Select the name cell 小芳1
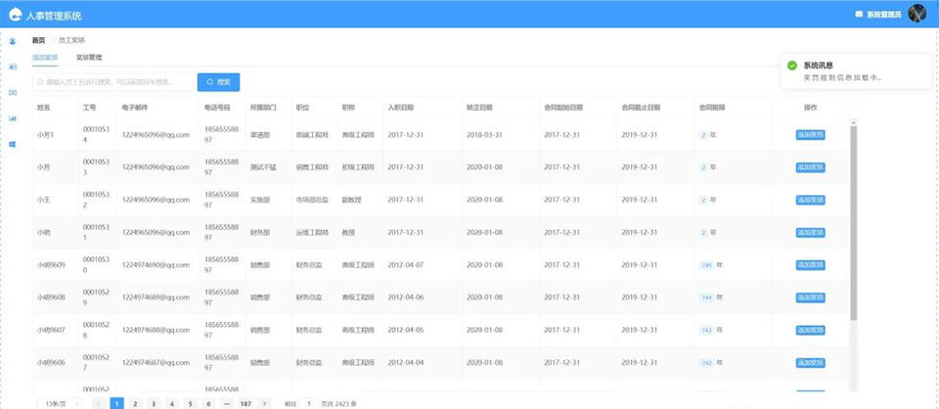Viewport: 939px width, 409px height. pos(46,135)
